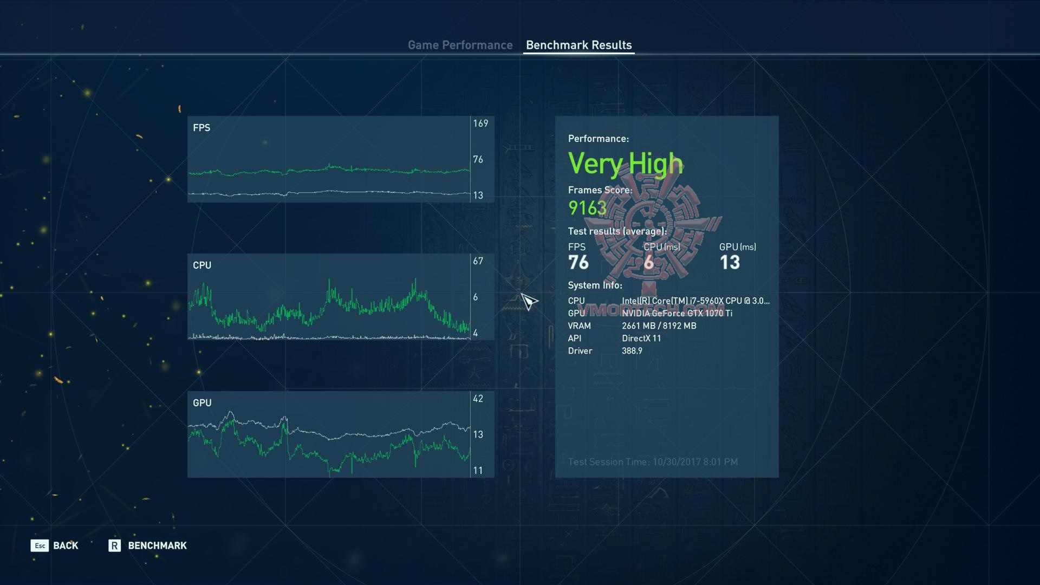Click the Driver version 388.9
Screen dimensions: 1040x585
tap(632, 350)
